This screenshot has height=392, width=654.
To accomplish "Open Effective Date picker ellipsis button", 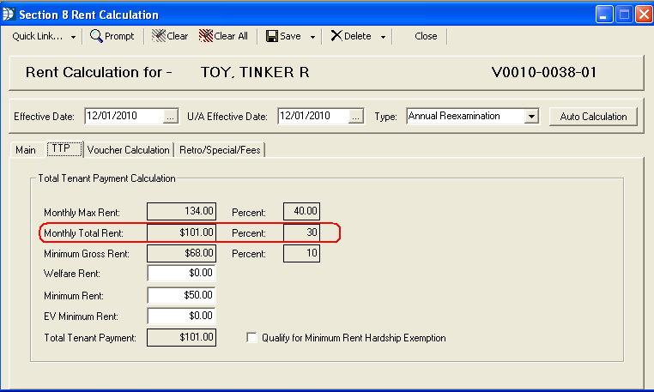I will point(170,117).
